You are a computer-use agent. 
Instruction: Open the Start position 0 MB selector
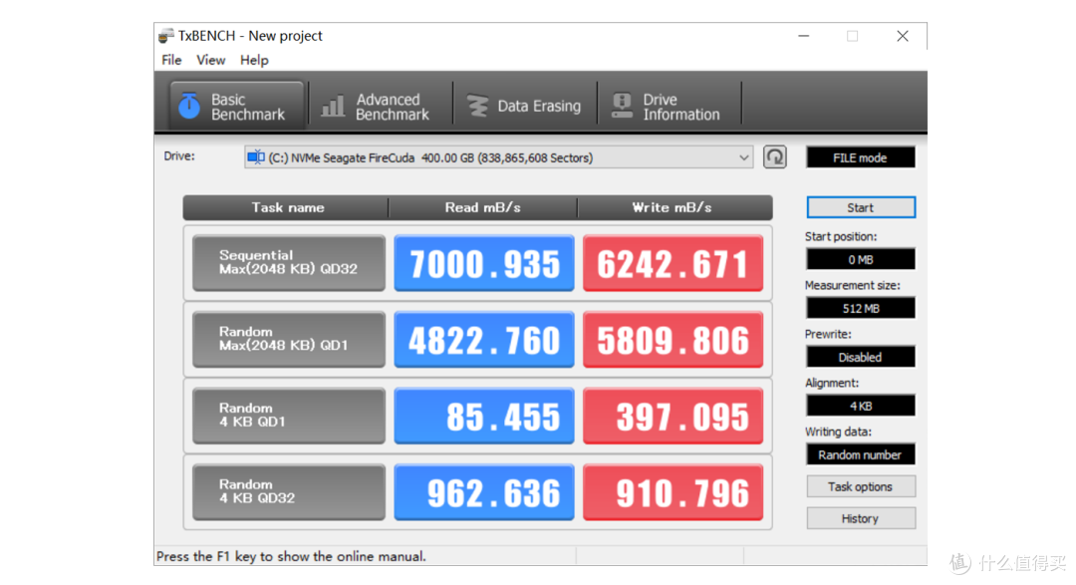(861, 259)
